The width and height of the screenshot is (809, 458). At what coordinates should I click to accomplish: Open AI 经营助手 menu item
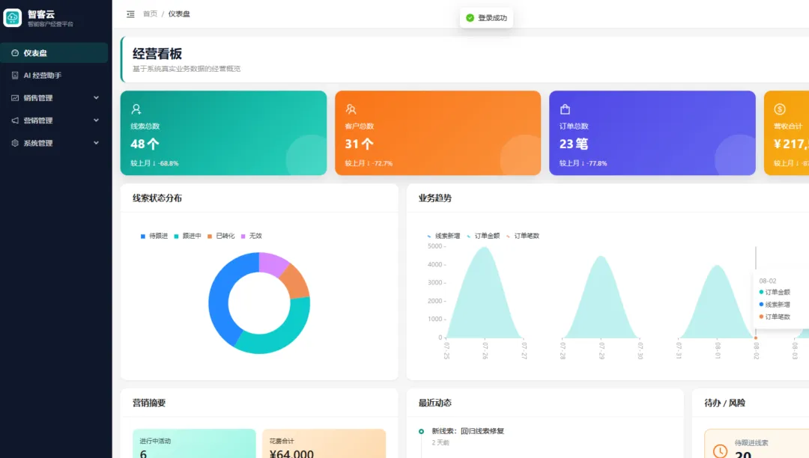54,76
